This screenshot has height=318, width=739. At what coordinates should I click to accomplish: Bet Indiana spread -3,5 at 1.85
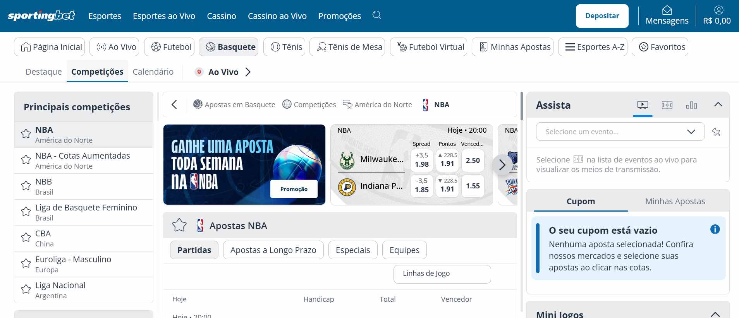[422, 186]
